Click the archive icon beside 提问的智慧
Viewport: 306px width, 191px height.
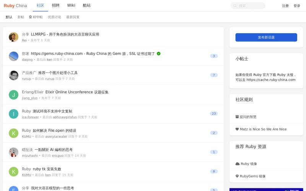click(237, 117)
